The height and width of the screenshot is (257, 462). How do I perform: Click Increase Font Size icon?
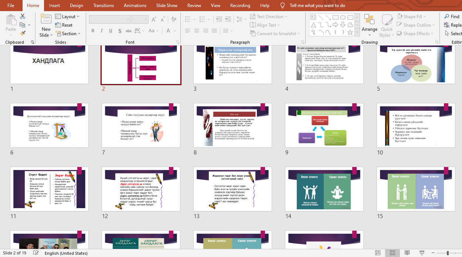pyautogui.click(x=154, y=20)
